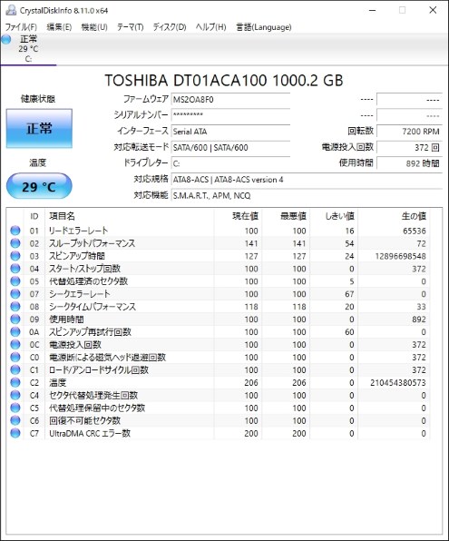Click the blue status orb for drive C:

6,39
